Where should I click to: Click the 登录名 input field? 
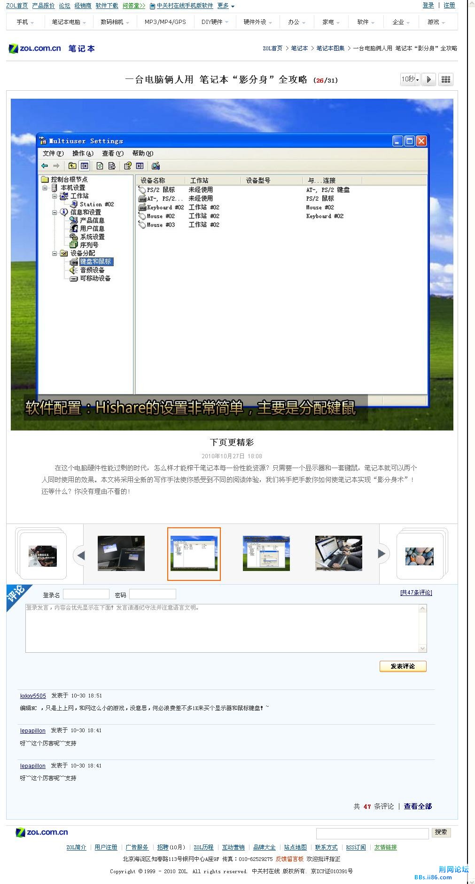click(86, 595)
